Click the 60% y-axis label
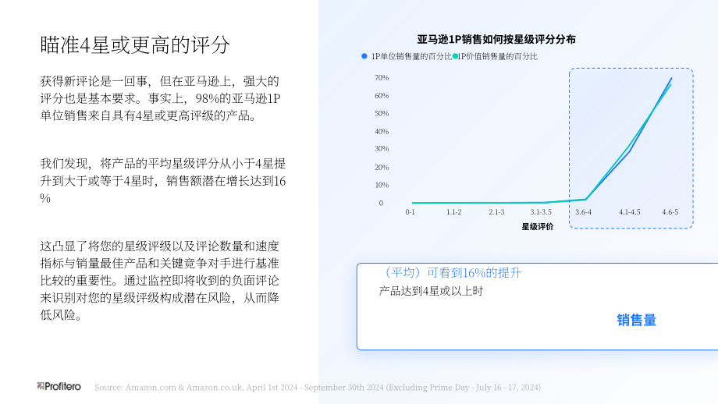The width and height of the screenshot is (718, 404). coord(382,96)
